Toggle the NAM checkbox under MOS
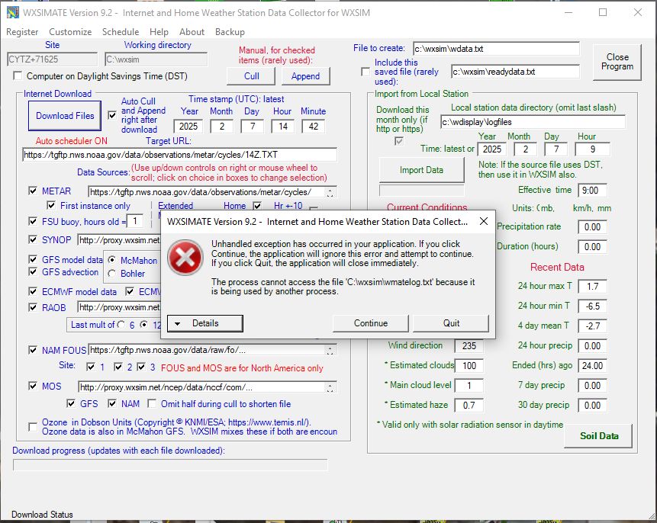The height and width of the screenshot is (523, 657). click(112, 403)
